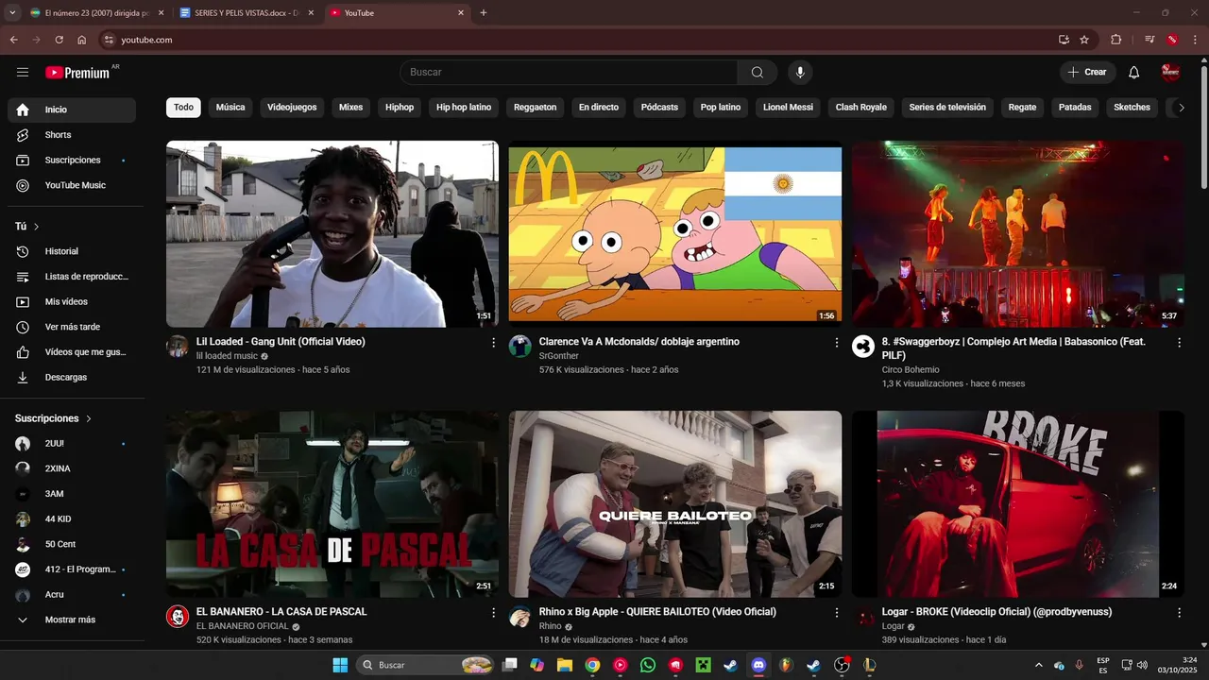This screenshot has height=680, width=1209.
Task: Open Suscripciones in sidebar
Action: pos(72,161)
